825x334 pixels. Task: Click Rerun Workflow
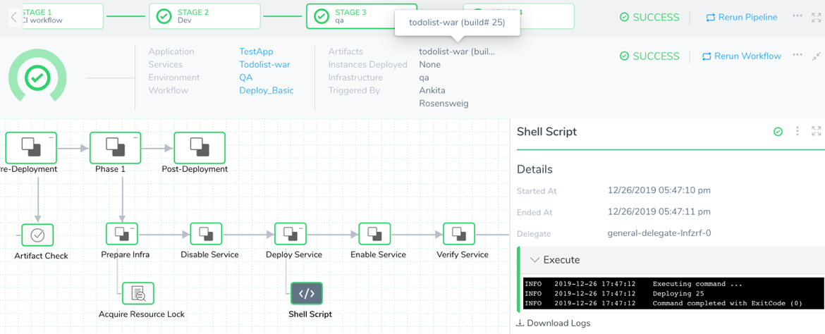742,56
